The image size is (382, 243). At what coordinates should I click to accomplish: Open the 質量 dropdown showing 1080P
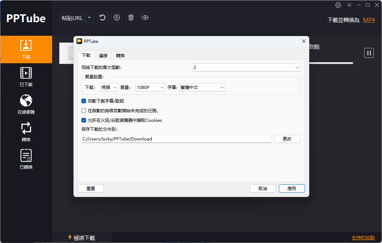click(x=150, y=87)
